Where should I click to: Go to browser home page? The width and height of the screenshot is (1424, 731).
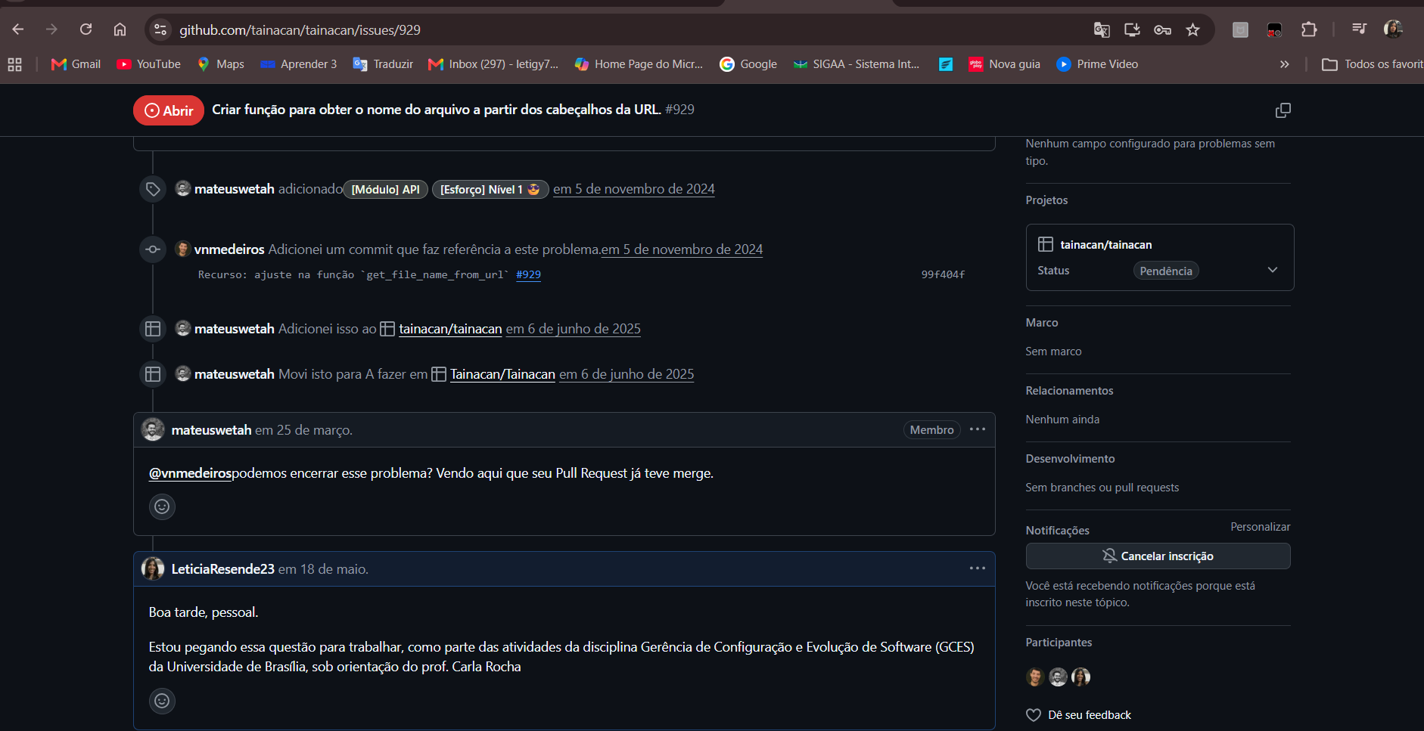(120, 29)
